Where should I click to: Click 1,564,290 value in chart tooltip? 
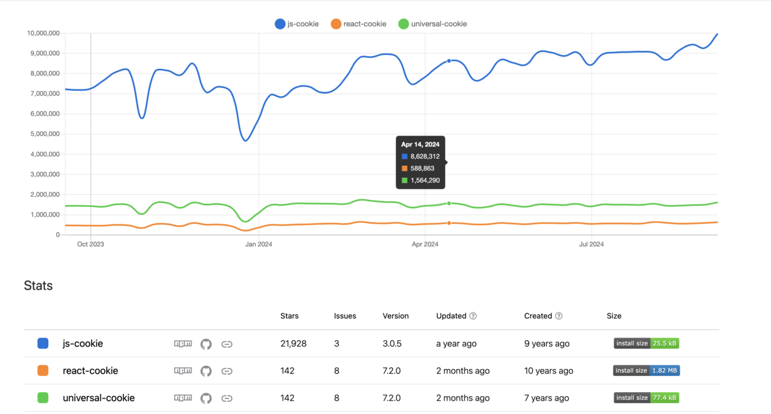tap(425, 181)
